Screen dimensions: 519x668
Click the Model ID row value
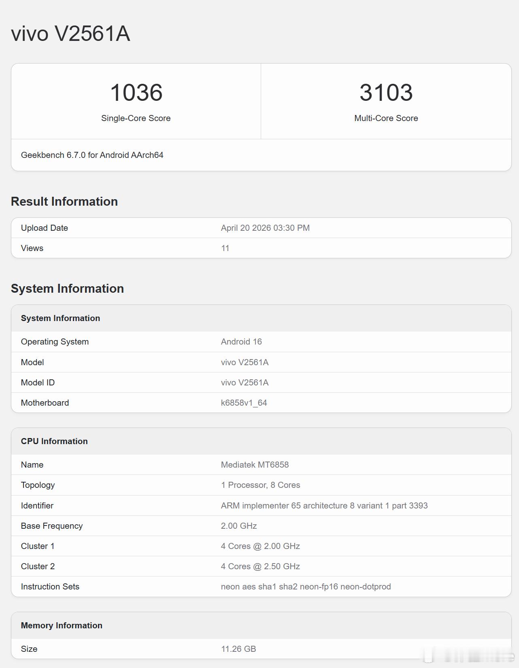click(245, 383)
